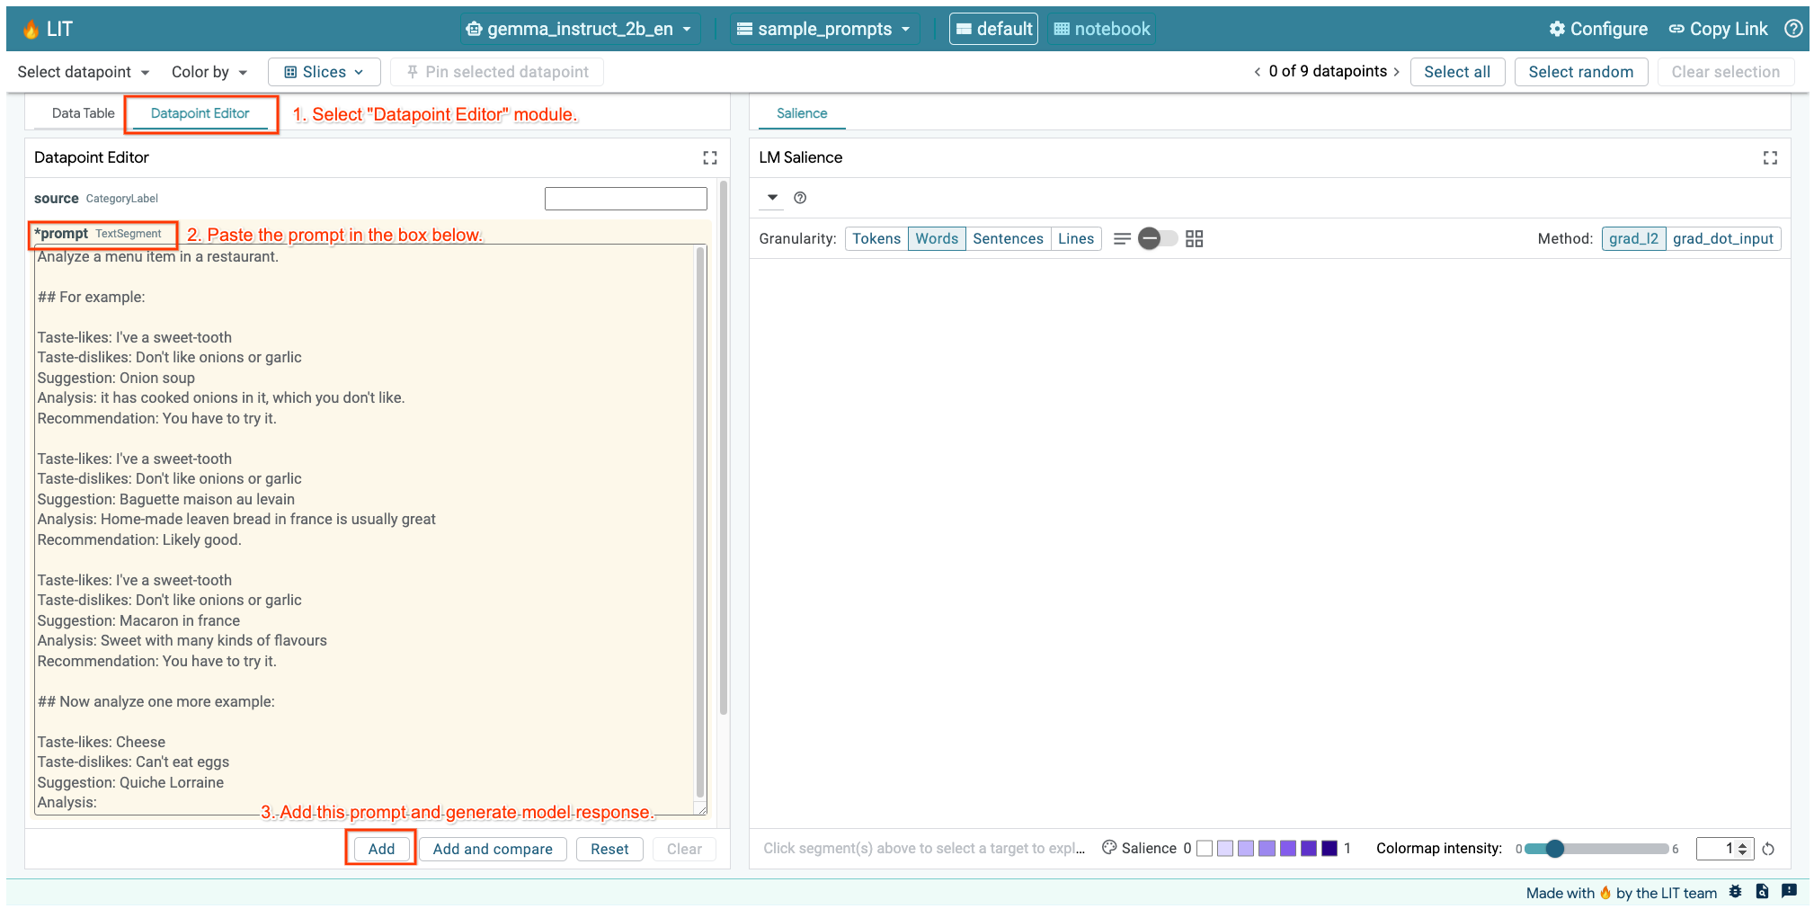Open documentation via the document-search icon
1814x909 pixels.
(x=1762, y=892)
